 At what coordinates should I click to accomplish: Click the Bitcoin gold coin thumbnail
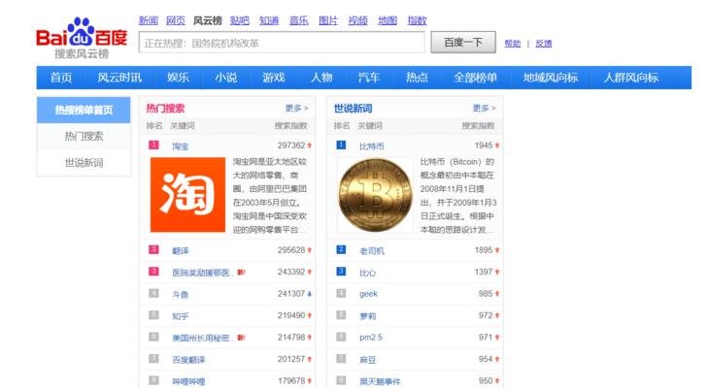375,195
